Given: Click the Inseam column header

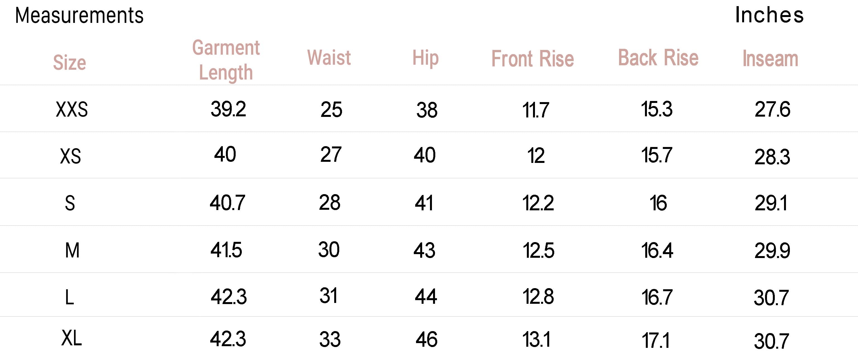Looking at the screenshot, I should [x=770, y=59].
